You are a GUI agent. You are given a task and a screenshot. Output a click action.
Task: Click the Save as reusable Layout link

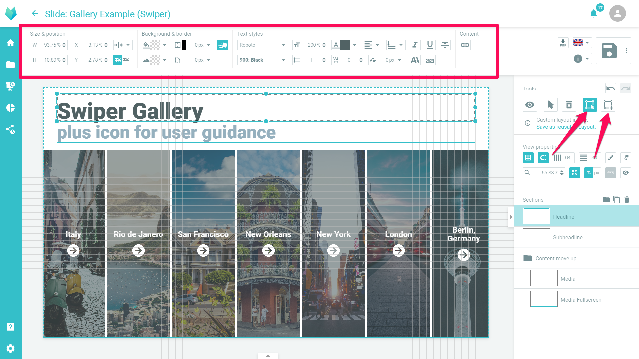[566, 127]
